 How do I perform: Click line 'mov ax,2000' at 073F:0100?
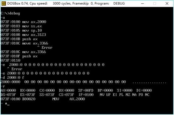[24, 22]
